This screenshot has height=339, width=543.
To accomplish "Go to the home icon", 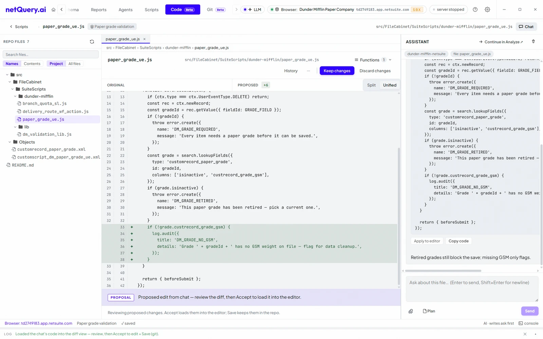I will pyautogui.click(x=53, y=10).
